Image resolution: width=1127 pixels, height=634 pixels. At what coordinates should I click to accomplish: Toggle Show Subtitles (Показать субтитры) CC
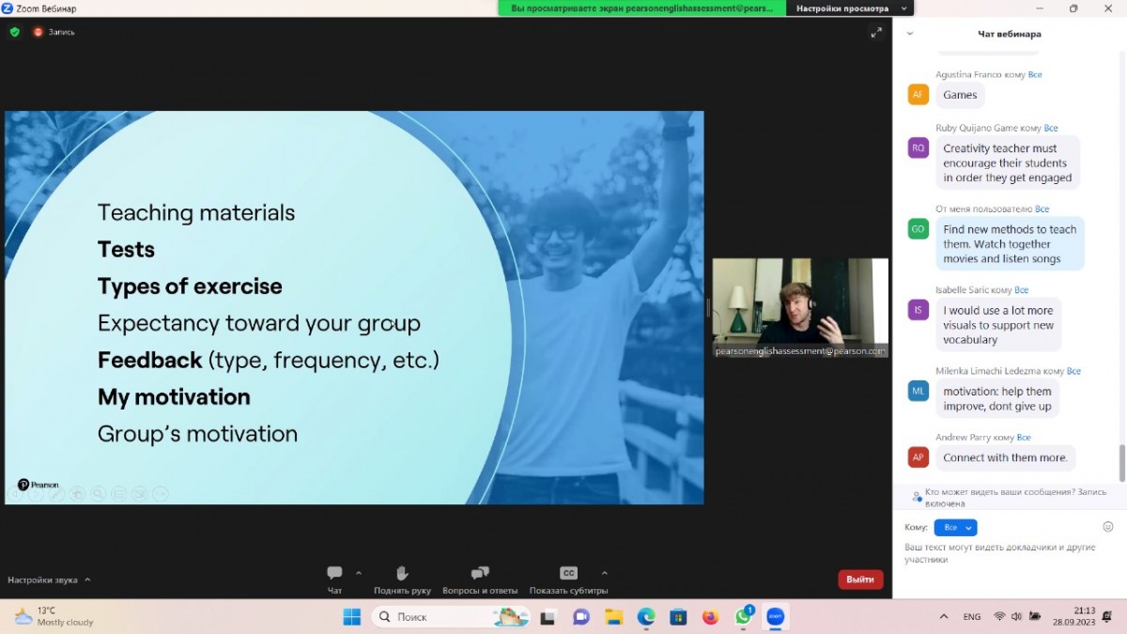click(x=568, y=574)
